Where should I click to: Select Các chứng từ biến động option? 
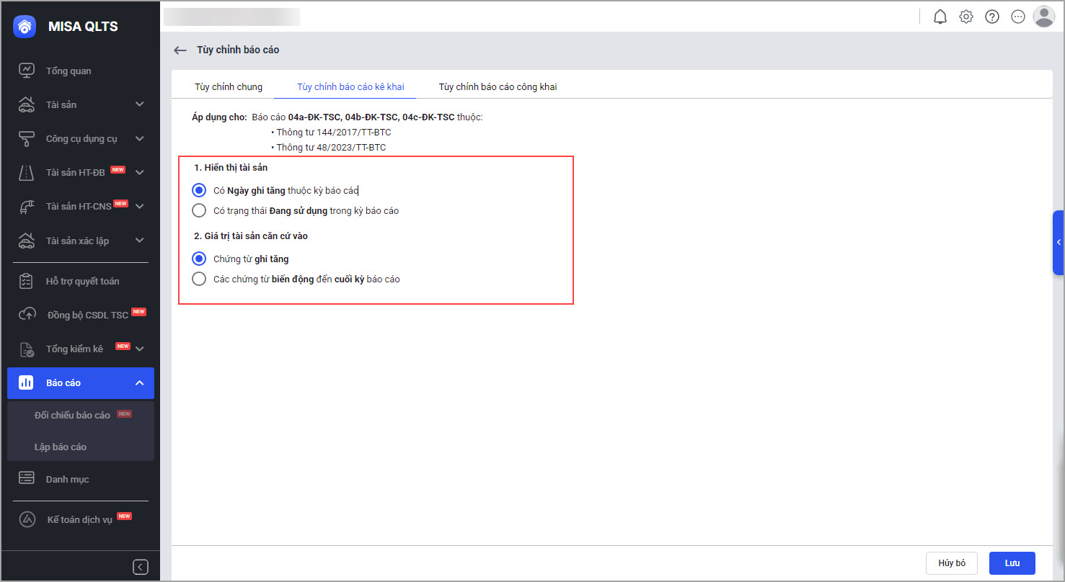point(199,279)
